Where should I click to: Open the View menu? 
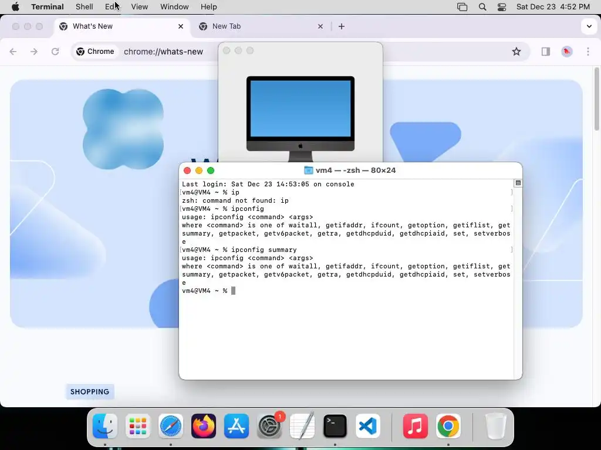pos(140,6)
